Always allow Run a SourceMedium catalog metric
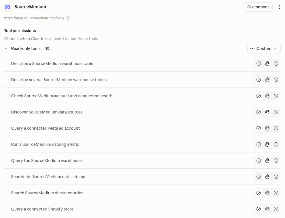This screenshot has height=218, width=285. point(259,145)
